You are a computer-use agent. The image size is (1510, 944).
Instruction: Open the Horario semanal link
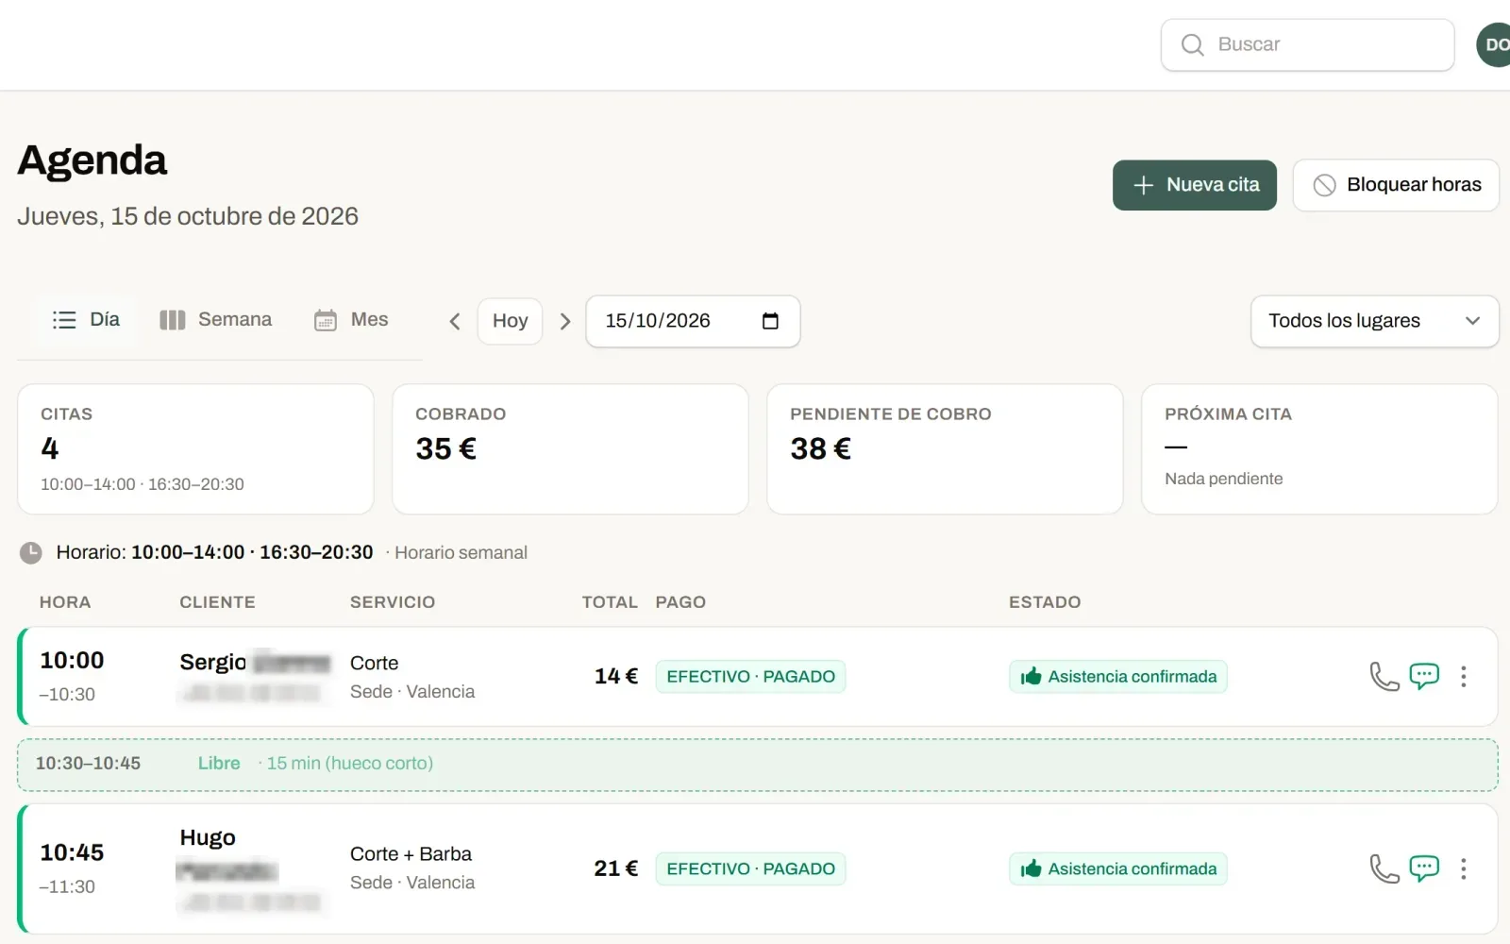pyautogui.click(x=461, y=552)
